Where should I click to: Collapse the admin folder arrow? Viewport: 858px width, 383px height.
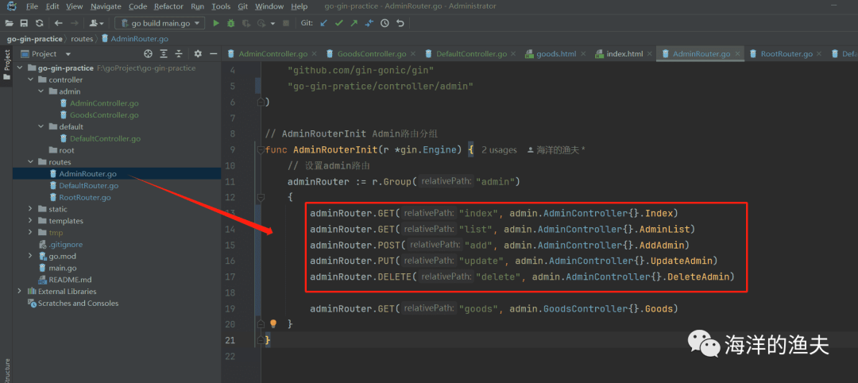41,92
